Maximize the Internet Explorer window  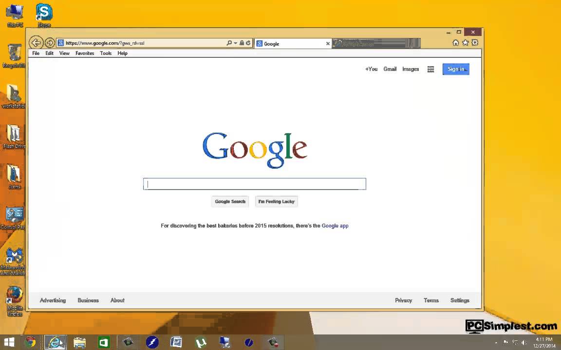459,32
